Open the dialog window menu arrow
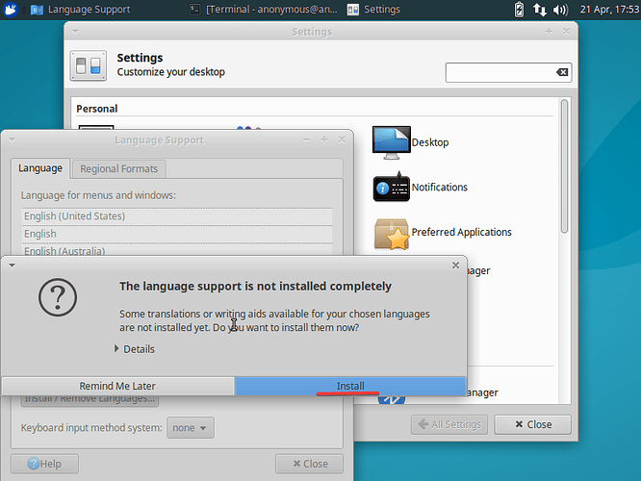Viewport: 641px width, 481px height. pos(12,265)
